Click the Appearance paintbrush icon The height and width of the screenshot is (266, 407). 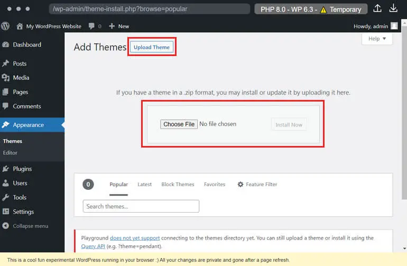(5, 125)
